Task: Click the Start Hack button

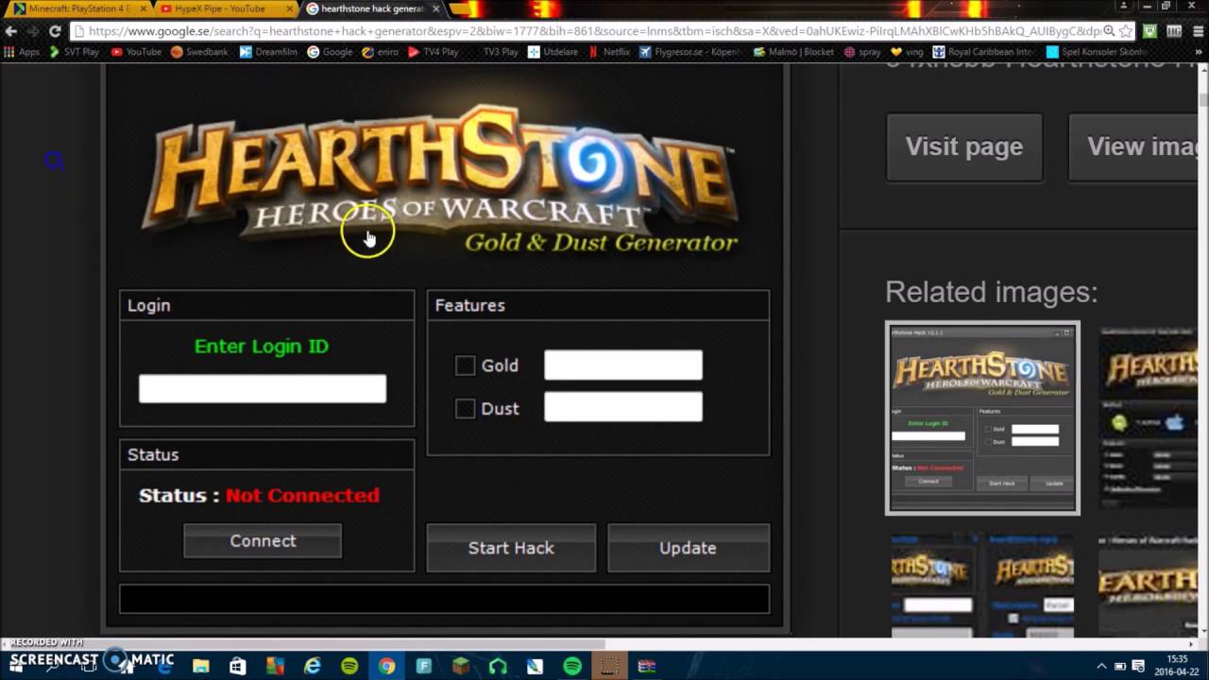Action: 511,548
